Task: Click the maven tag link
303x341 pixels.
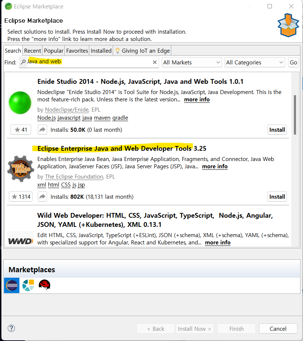Action: click(102, 118)
